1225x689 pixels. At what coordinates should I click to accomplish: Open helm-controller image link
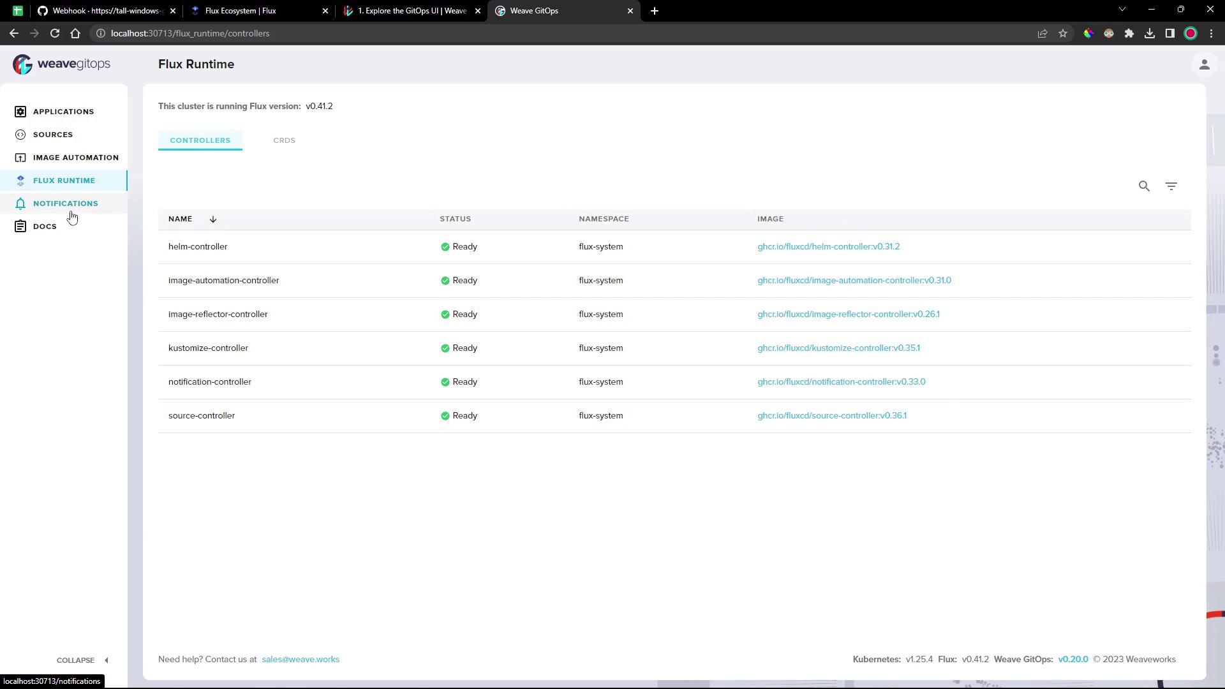828,247
